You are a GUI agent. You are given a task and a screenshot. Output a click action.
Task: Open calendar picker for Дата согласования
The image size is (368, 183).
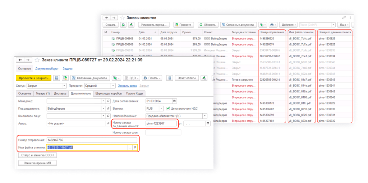pos(174,101)
